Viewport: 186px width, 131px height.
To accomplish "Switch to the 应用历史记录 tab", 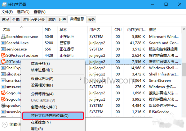I will 34,20.
